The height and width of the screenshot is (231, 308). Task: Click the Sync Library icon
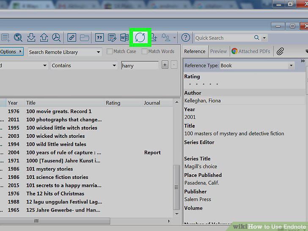point(140,37)
